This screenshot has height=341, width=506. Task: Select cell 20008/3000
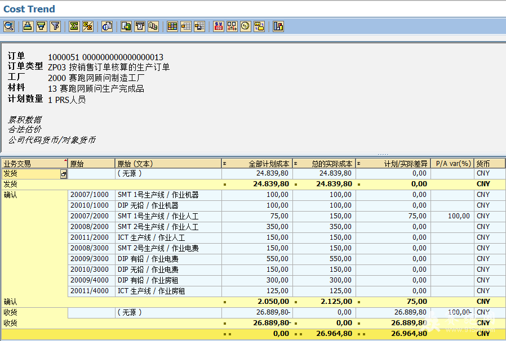(x=91, y=248)
